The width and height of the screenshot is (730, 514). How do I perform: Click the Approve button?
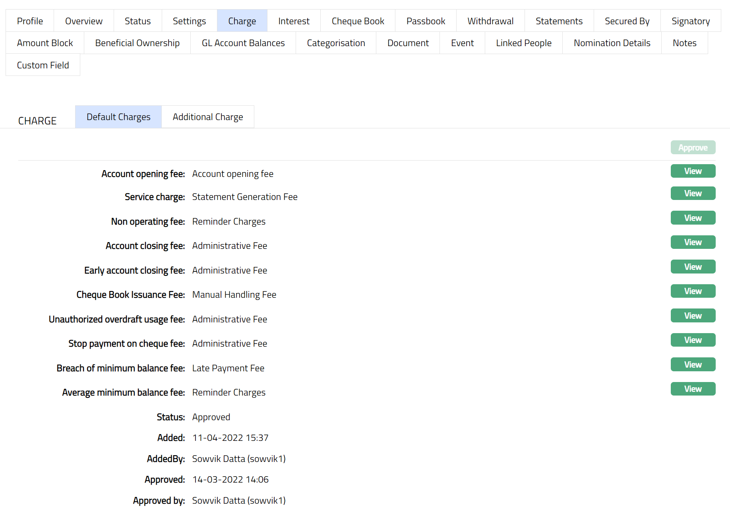(693, 147)
